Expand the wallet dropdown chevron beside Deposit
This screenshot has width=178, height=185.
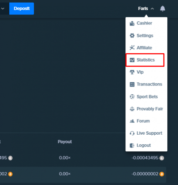click(3, 9)
